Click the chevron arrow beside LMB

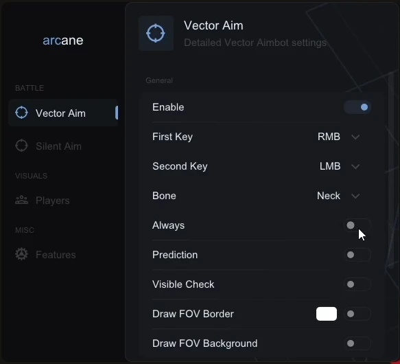(x=355, y=166)
